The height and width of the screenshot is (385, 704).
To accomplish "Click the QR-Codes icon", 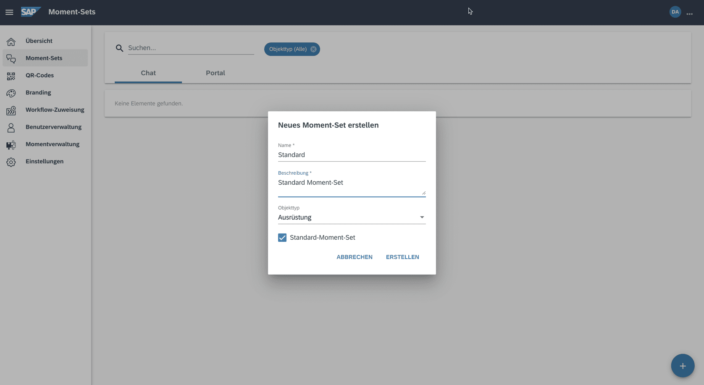I will [11, 76].
